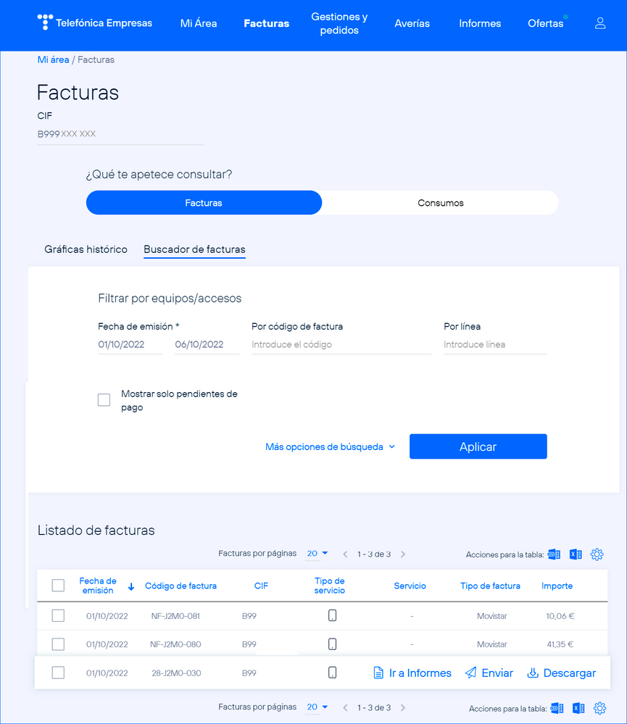Screen dimensions: 627x724
Task: Switch to the Gráficas histórico tab
Action: pos(86,249)
